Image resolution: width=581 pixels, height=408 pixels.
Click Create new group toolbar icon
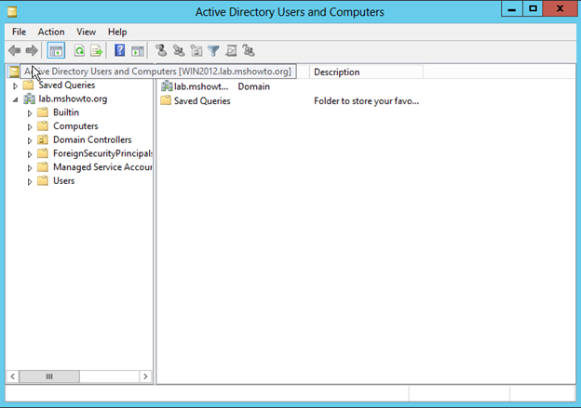pos(179,50)
